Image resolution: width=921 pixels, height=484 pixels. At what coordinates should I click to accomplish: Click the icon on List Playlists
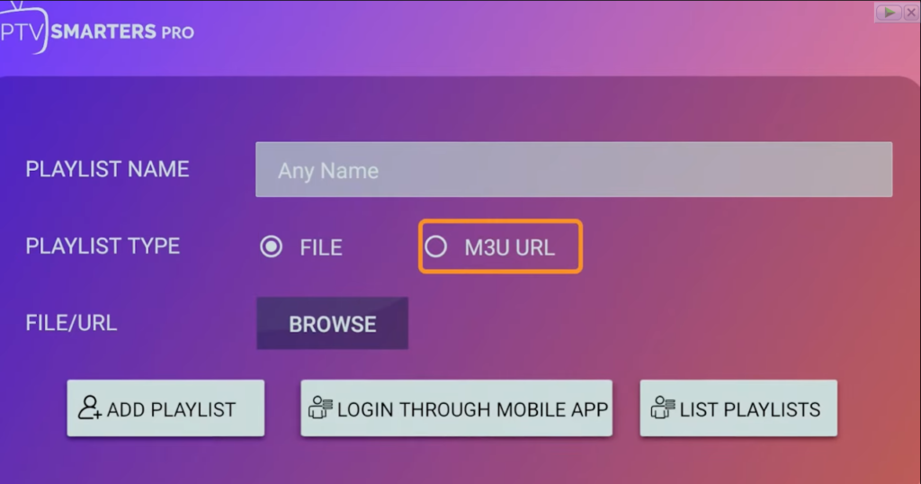[662, 408]
